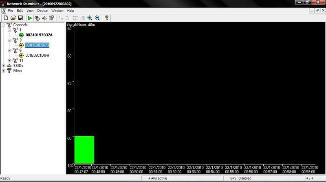This screenshot has width=326, height=182.
Task: Expand the Filters tree node
Action: (3, 71)
